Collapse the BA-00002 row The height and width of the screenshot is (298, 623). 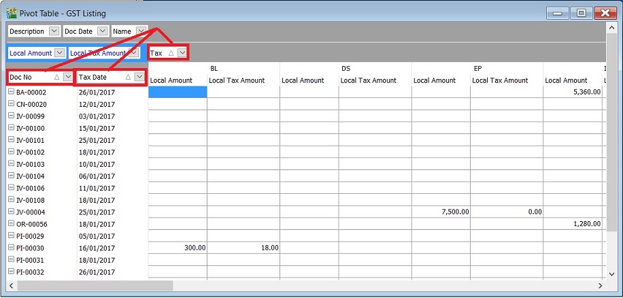coord(12,92)
